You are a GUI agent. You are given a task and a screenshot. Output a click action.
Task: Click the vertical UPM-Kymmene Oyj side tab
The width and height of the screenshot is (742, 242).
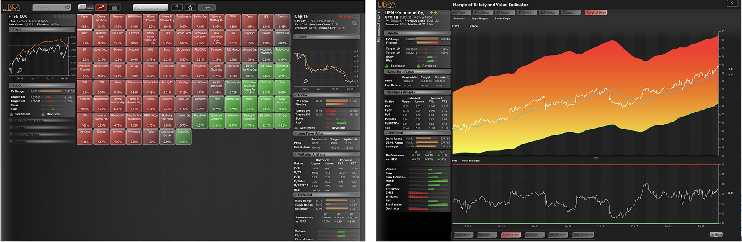click(x=379, y=27)
